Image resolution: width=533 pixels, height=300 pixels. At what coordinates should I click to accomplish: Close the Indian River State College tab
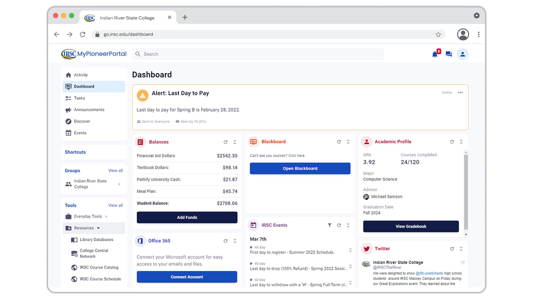[170, 17]
